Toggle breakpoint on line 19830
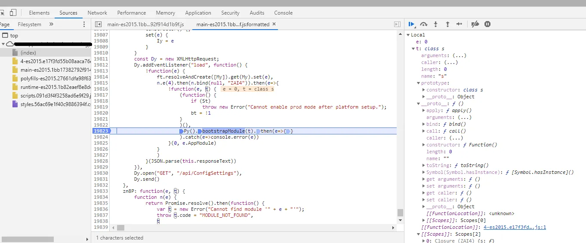The height and width of the screenshot is (243, 586). (101, 173)
